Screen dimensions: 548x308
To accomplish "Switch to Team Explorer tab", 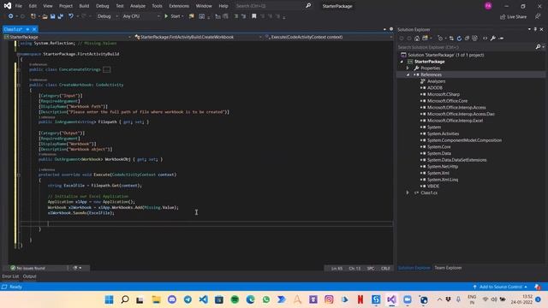I will click(448, 268).
